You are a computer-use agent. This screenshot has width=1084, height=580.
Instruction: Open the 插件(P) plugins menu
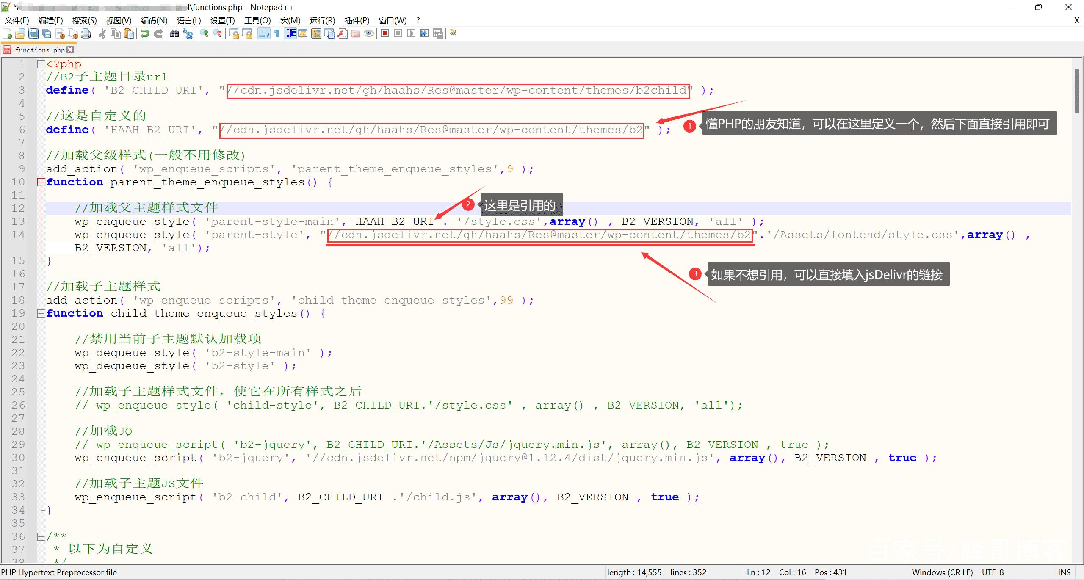coord(357,20)
